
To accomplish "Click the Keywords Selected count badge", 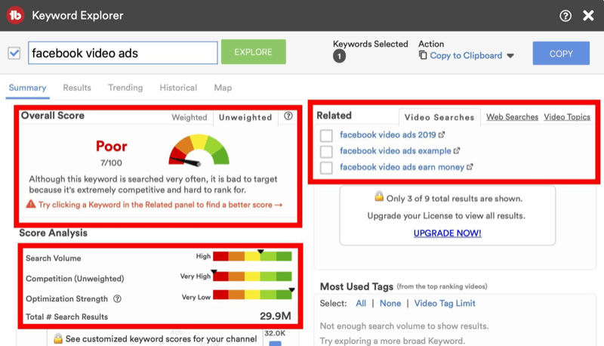I will (339, 56).
